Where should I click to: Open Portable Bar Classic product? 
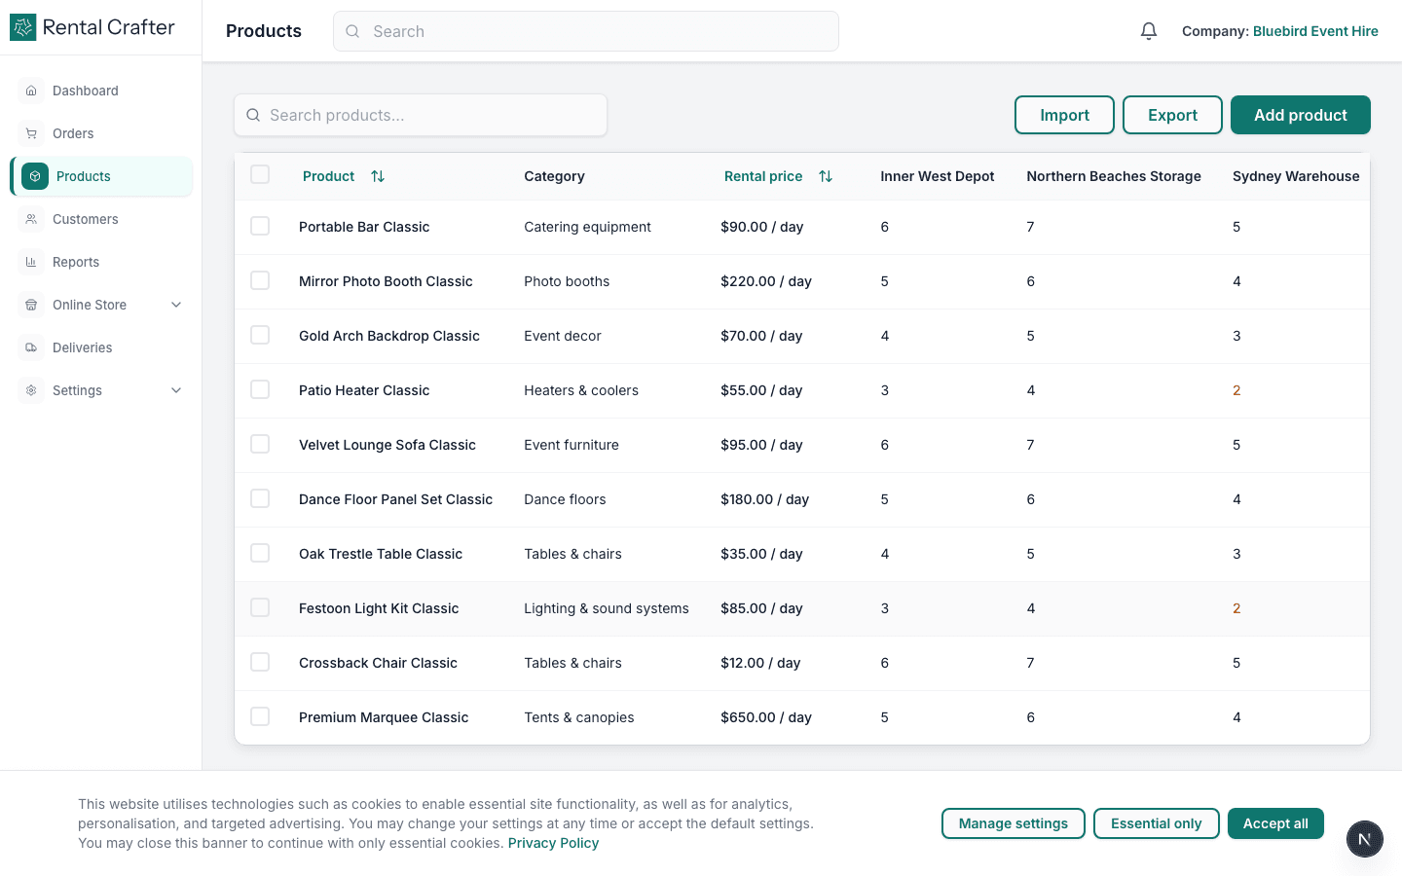coord(364,227)
